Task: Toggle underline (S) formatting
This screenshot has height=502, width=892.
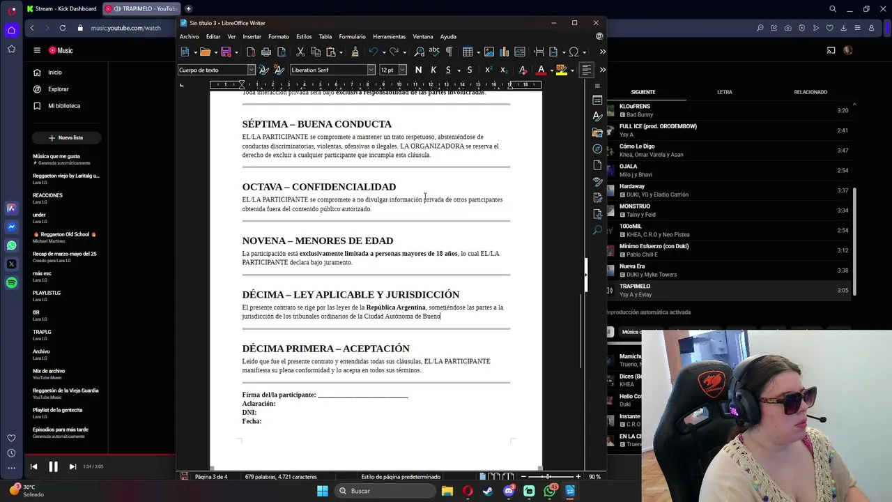Action: [448, 70]
